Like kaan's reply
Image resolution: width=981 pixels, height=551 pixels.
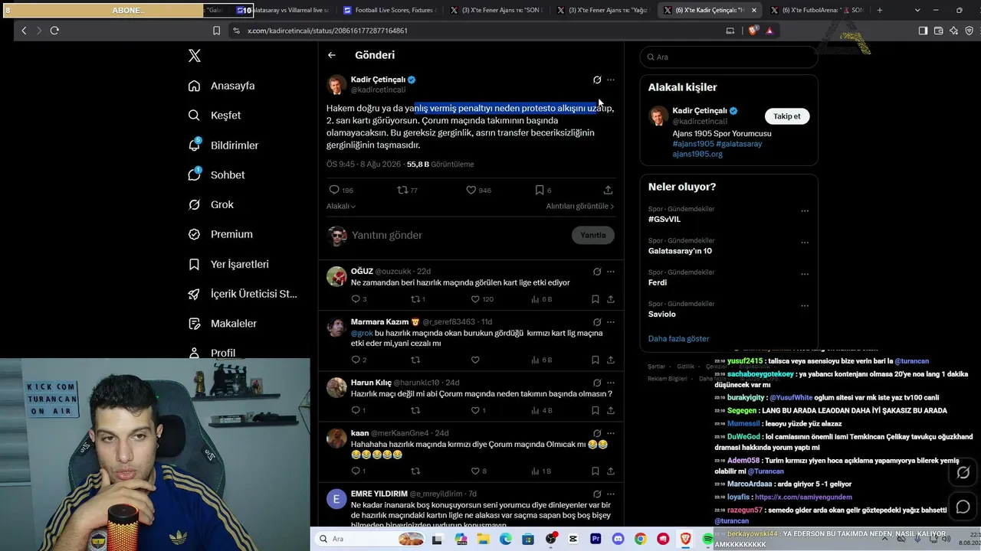(x=475, y=471)
